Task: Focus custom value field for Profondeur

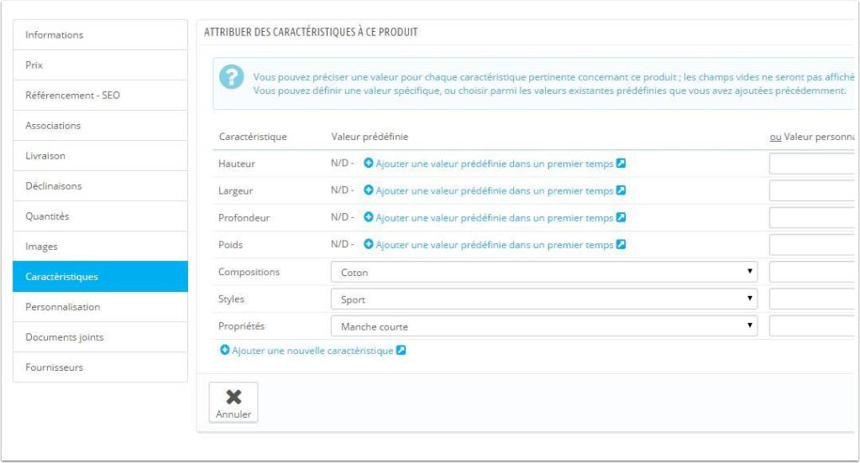Action: coord(813,217)
